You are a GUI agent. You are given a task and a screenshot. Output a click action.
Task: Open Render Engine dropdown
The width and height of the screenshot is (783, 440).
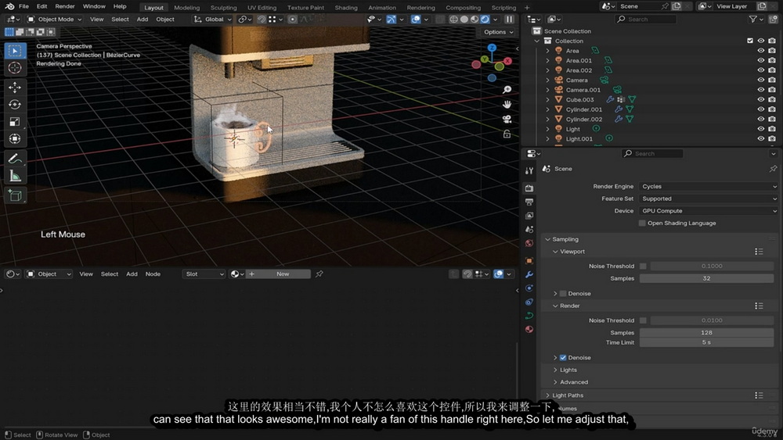tap(708, 186)
